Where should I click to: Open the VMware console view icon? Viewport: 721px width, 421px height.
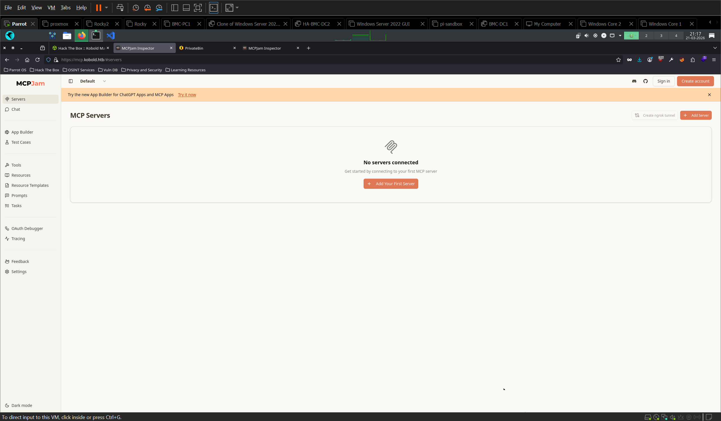(x=213, y=7)
